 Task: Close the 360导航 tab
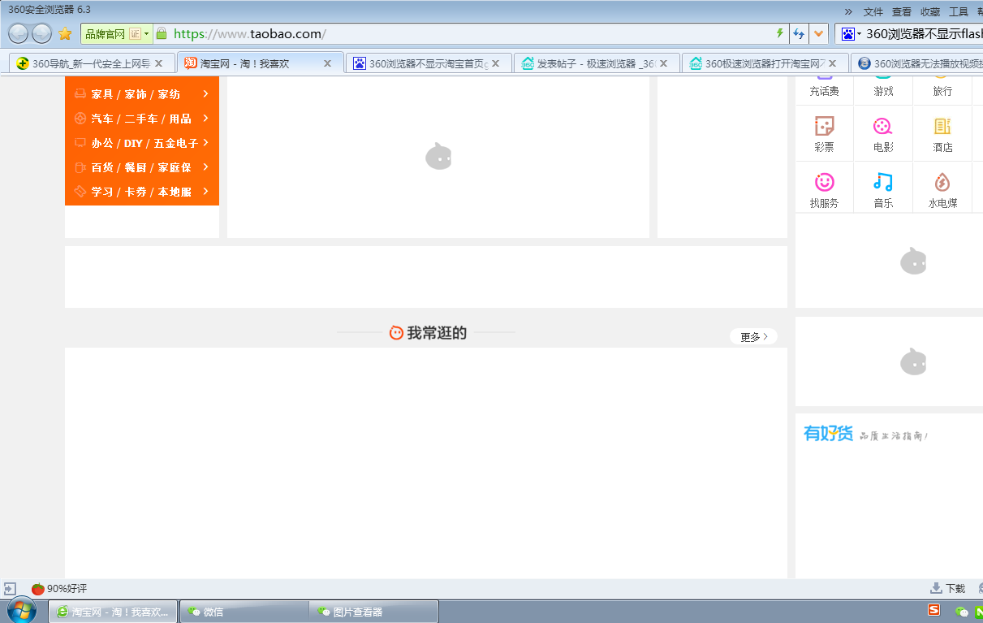click(159, 63)
